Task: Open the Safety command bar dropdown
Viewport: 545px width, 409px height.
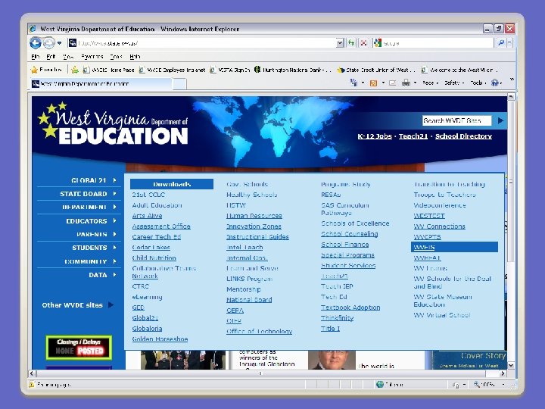Action: pyautogui.click(x=454, y=83)
